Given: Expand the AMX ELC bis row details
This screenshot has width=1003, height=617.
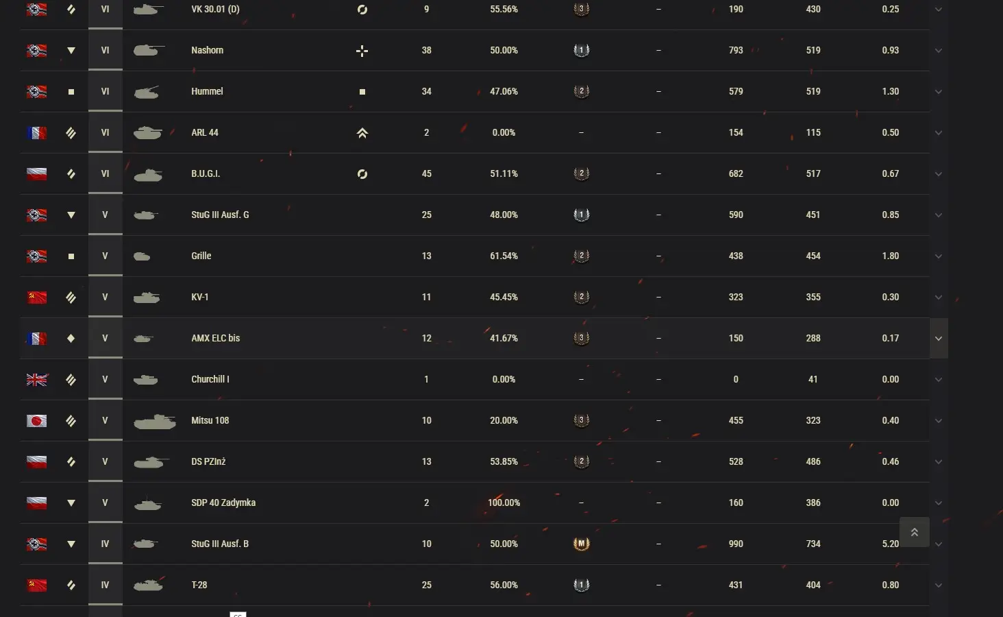Looking at the screenshot, I should tap(939, 339).
